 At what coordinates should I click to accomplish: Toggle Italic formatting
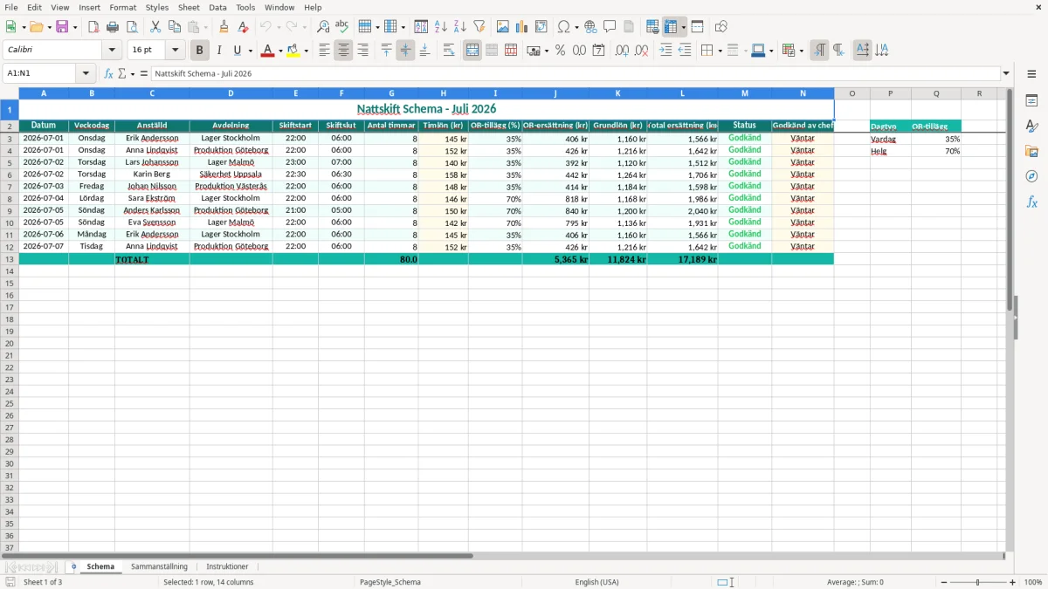[219, 51]
